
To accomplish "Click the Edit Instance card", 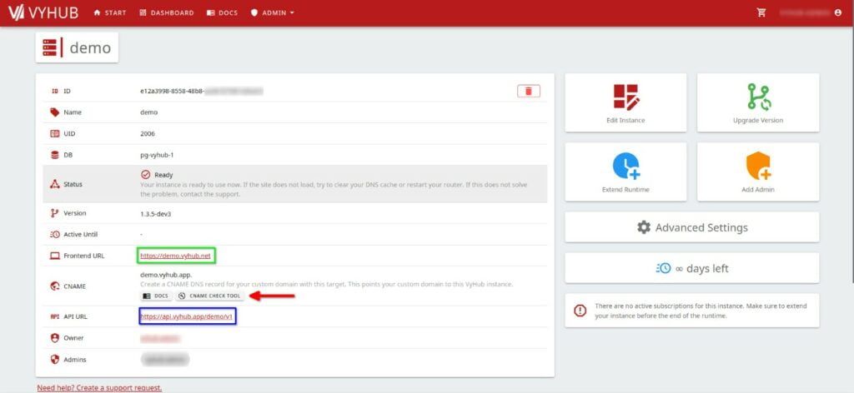I will [x=625, y=102].
